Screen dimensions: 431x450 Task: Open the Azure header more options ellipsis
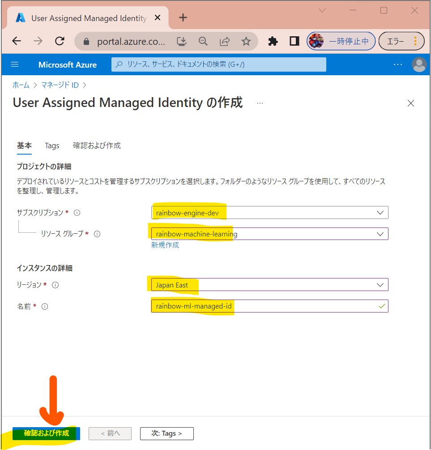pyautogui.click(x=398, y=64)
